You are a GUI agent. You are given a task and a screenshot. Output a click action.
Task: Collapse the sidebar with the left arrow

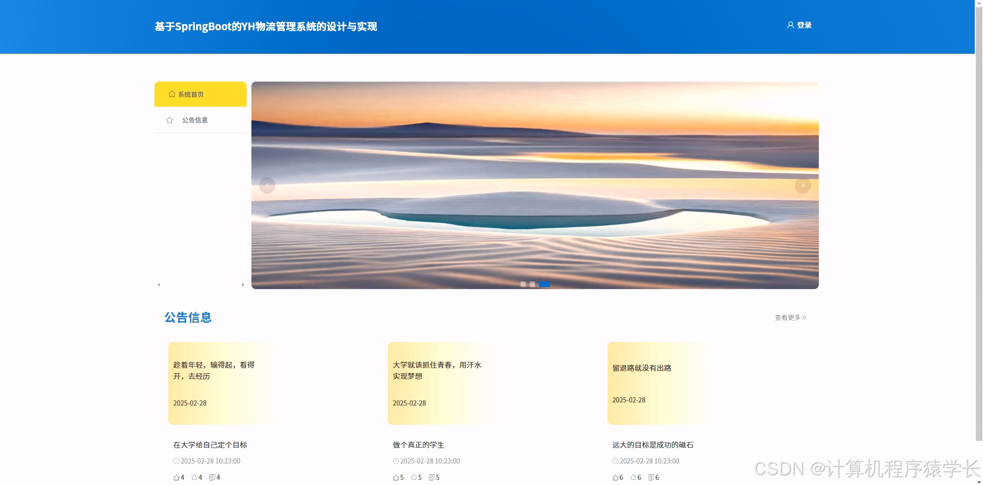tap(159, 284)
